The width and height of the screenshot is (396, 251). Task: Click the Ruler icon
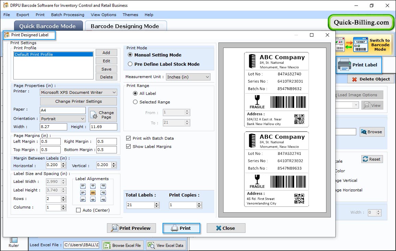pos(14,240)
